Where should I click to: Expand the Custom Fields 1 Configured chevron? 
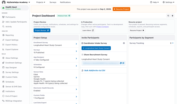[x=76, y=97]
